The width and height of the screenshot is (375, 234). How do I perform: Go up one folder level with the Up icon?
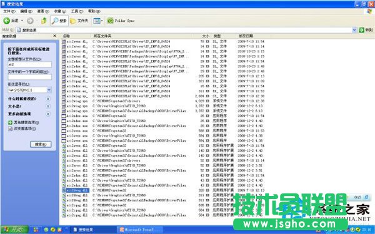click(x=44, y=21)
